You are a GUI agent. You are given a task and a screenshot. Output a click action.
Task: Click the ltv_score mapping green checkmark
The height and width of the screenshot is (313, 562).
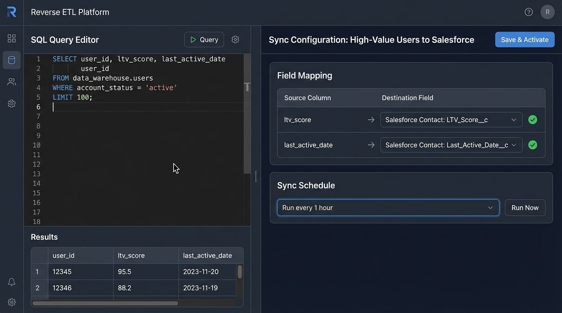[533, 120]
